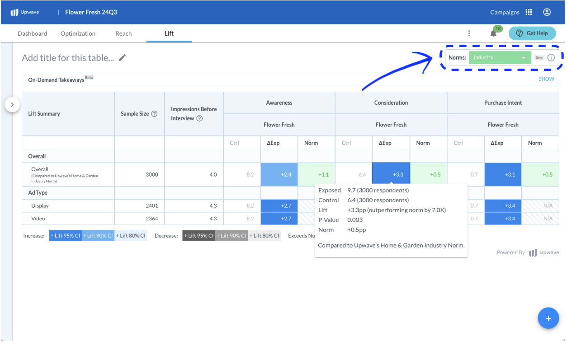Click the Norms info icon
567x345 pixels.
pyautogui.click(x=551, y=58)
